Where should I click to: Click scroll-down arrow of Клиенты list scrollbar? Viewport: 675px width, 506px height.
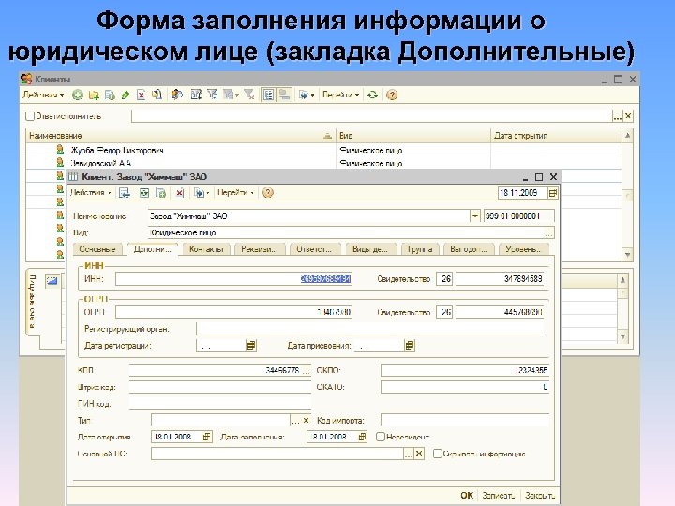[x=627, y=255]
